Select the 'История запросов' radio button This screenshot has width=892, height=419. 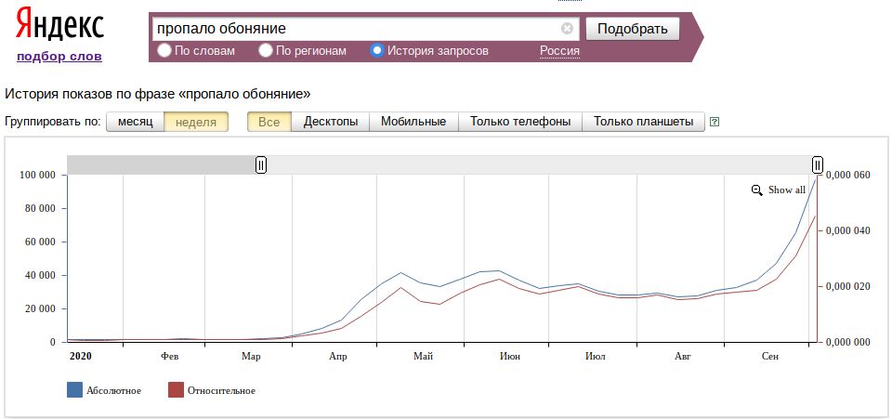377,50
